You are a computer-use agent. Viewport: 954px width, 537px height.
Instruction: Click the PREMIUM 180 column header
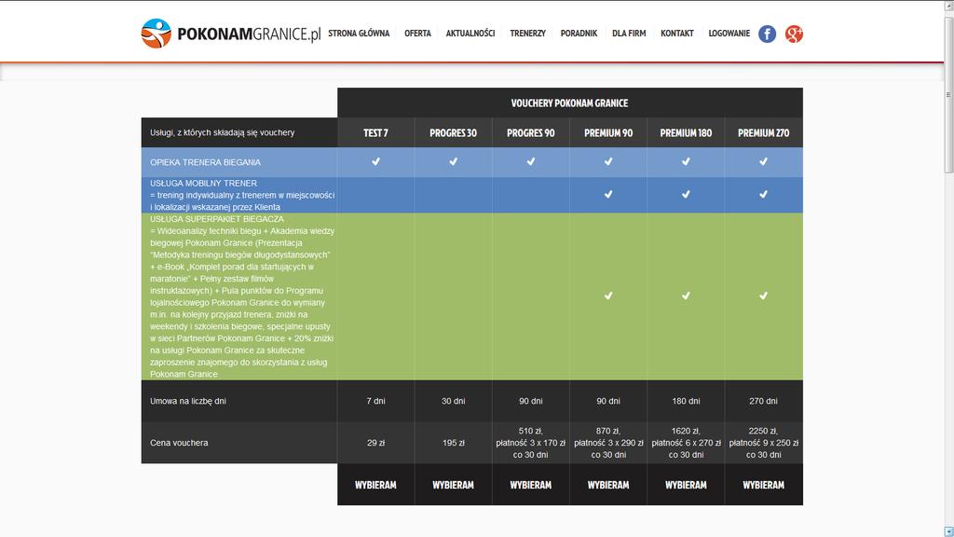[x=686, y=132]
